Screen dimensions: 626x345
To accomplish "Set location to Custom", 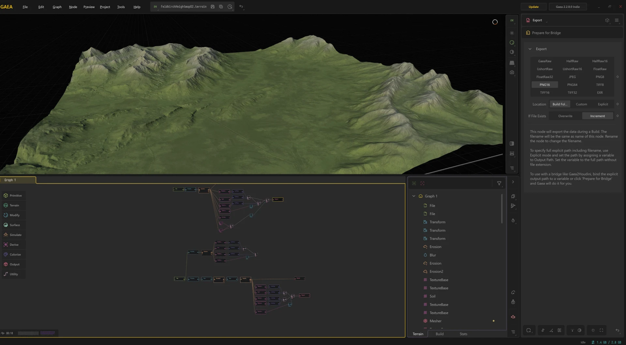I will click(581, 104).
